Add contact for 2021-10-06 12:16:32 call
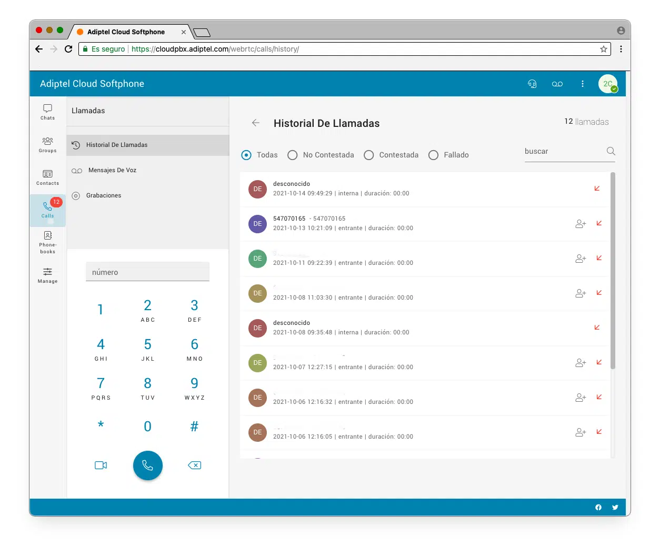The height and width of the screenshot is (555, 660). click(581, 398)
